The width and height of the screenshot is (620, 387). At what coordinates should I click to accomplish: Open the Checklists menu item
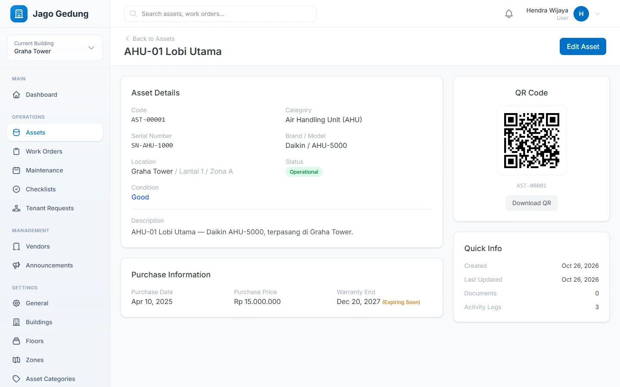[x=55, y=189]
